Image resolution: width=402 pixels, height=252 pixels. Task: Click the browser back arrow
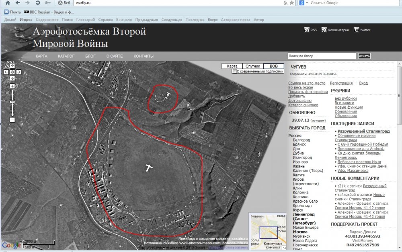pos(17,3)
